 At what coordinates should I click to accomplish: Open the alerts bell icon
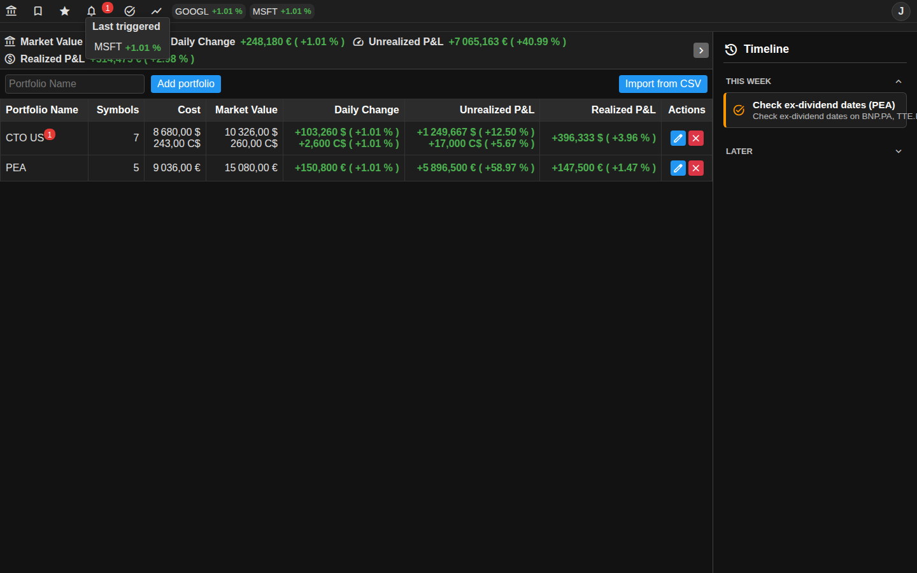92,11
